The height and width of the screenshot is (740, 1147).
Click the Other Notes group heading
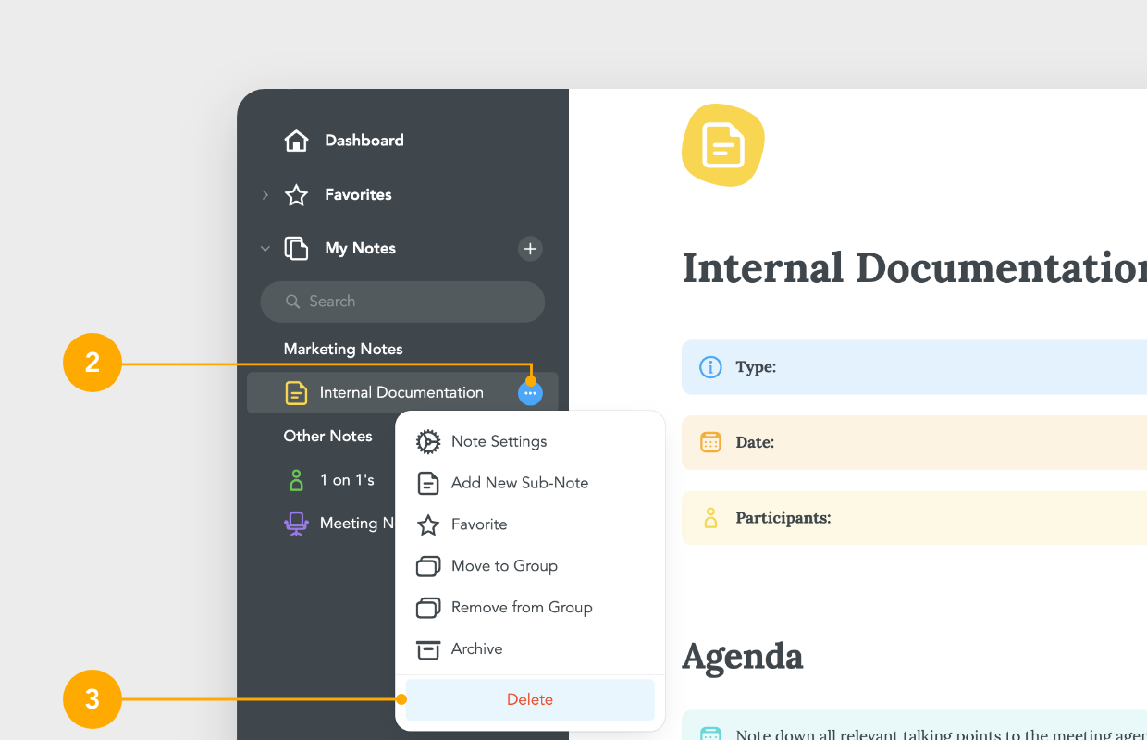pos(327,437)
